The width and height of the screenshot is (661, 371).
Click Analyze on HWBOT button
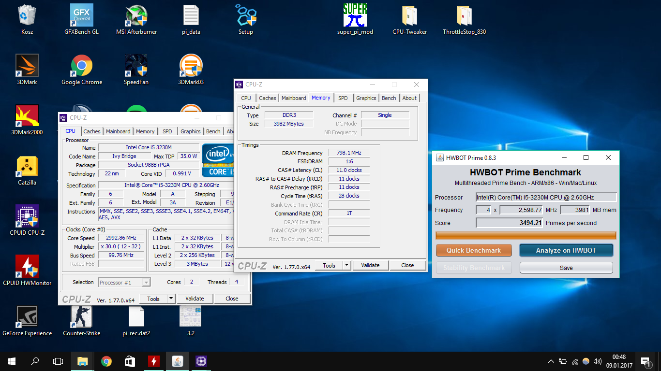point(566,250)
